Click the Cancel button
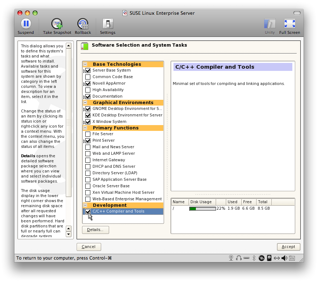Screen dimensions: 318x282 (89, 247)
